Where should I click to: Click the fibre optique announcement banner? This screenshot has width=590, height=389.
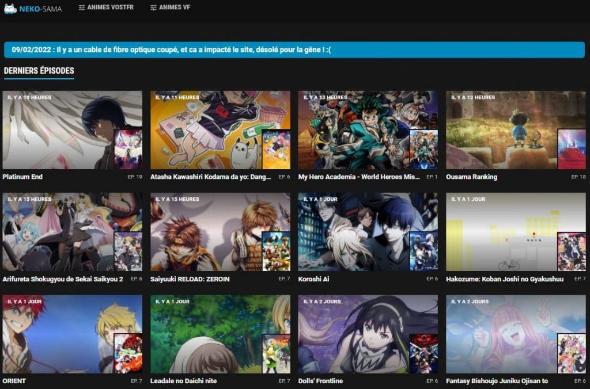294,49
